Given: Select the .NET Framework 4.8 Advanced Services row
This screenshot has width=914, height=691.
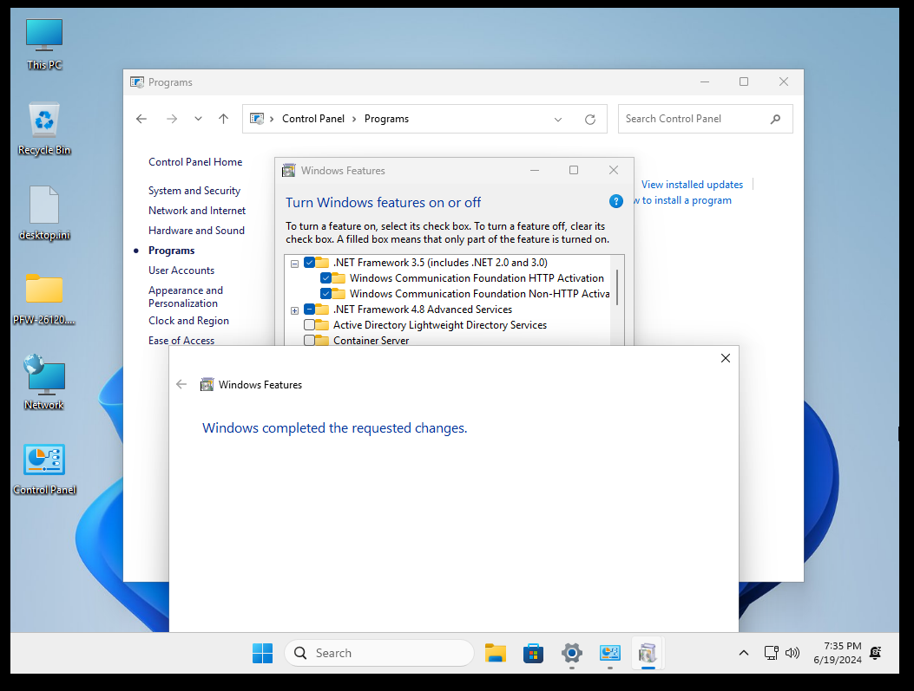Looking at the screenshot, I should click(423, 310).
